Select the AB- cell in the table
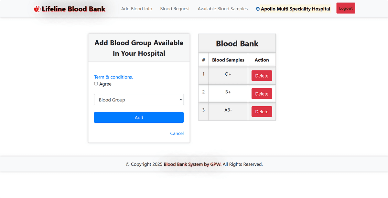 tap(228, 110)
